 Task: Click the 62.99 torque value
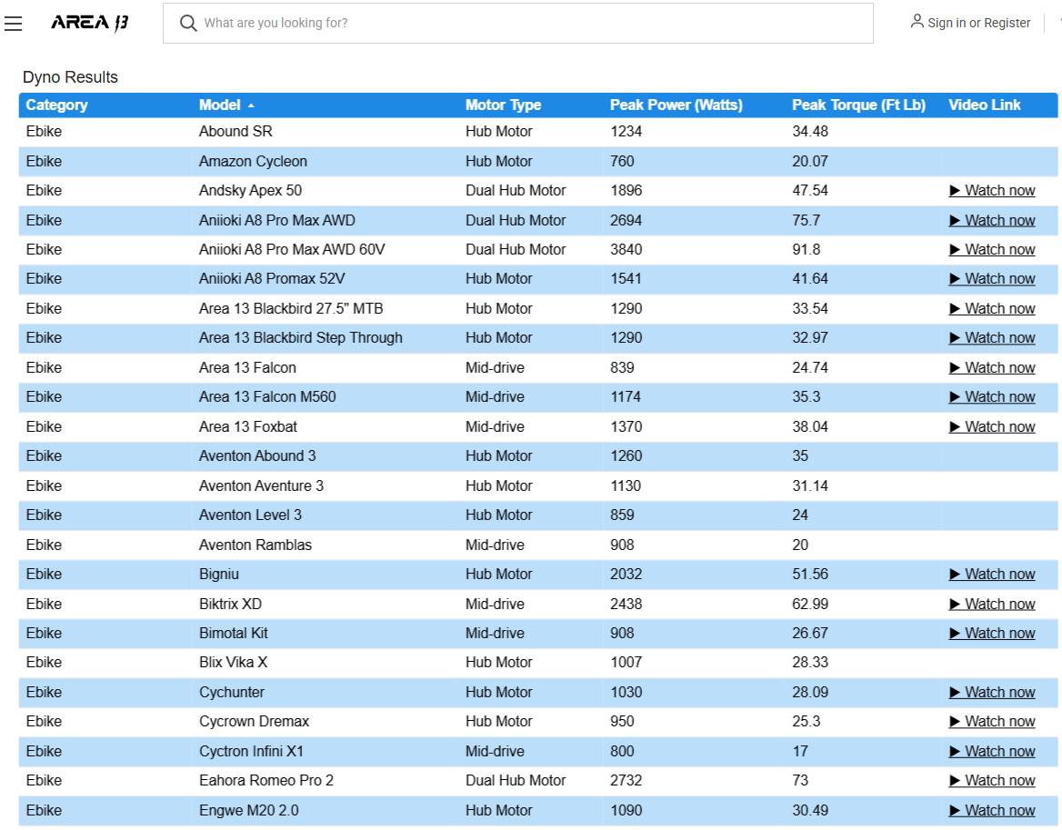(x=810, y=604)
